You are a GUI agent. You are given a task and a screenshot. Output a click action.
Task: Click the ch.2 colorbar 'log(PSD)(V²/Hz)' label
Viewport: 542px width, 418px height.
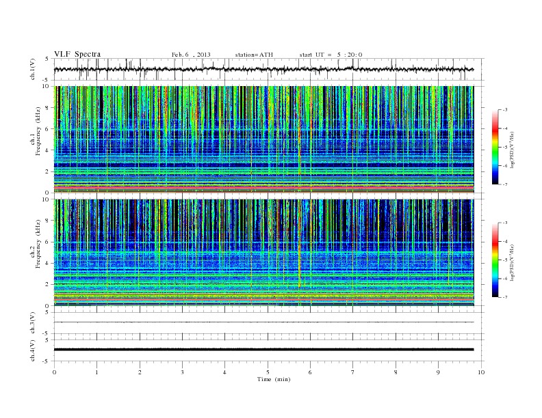[512, 263]
